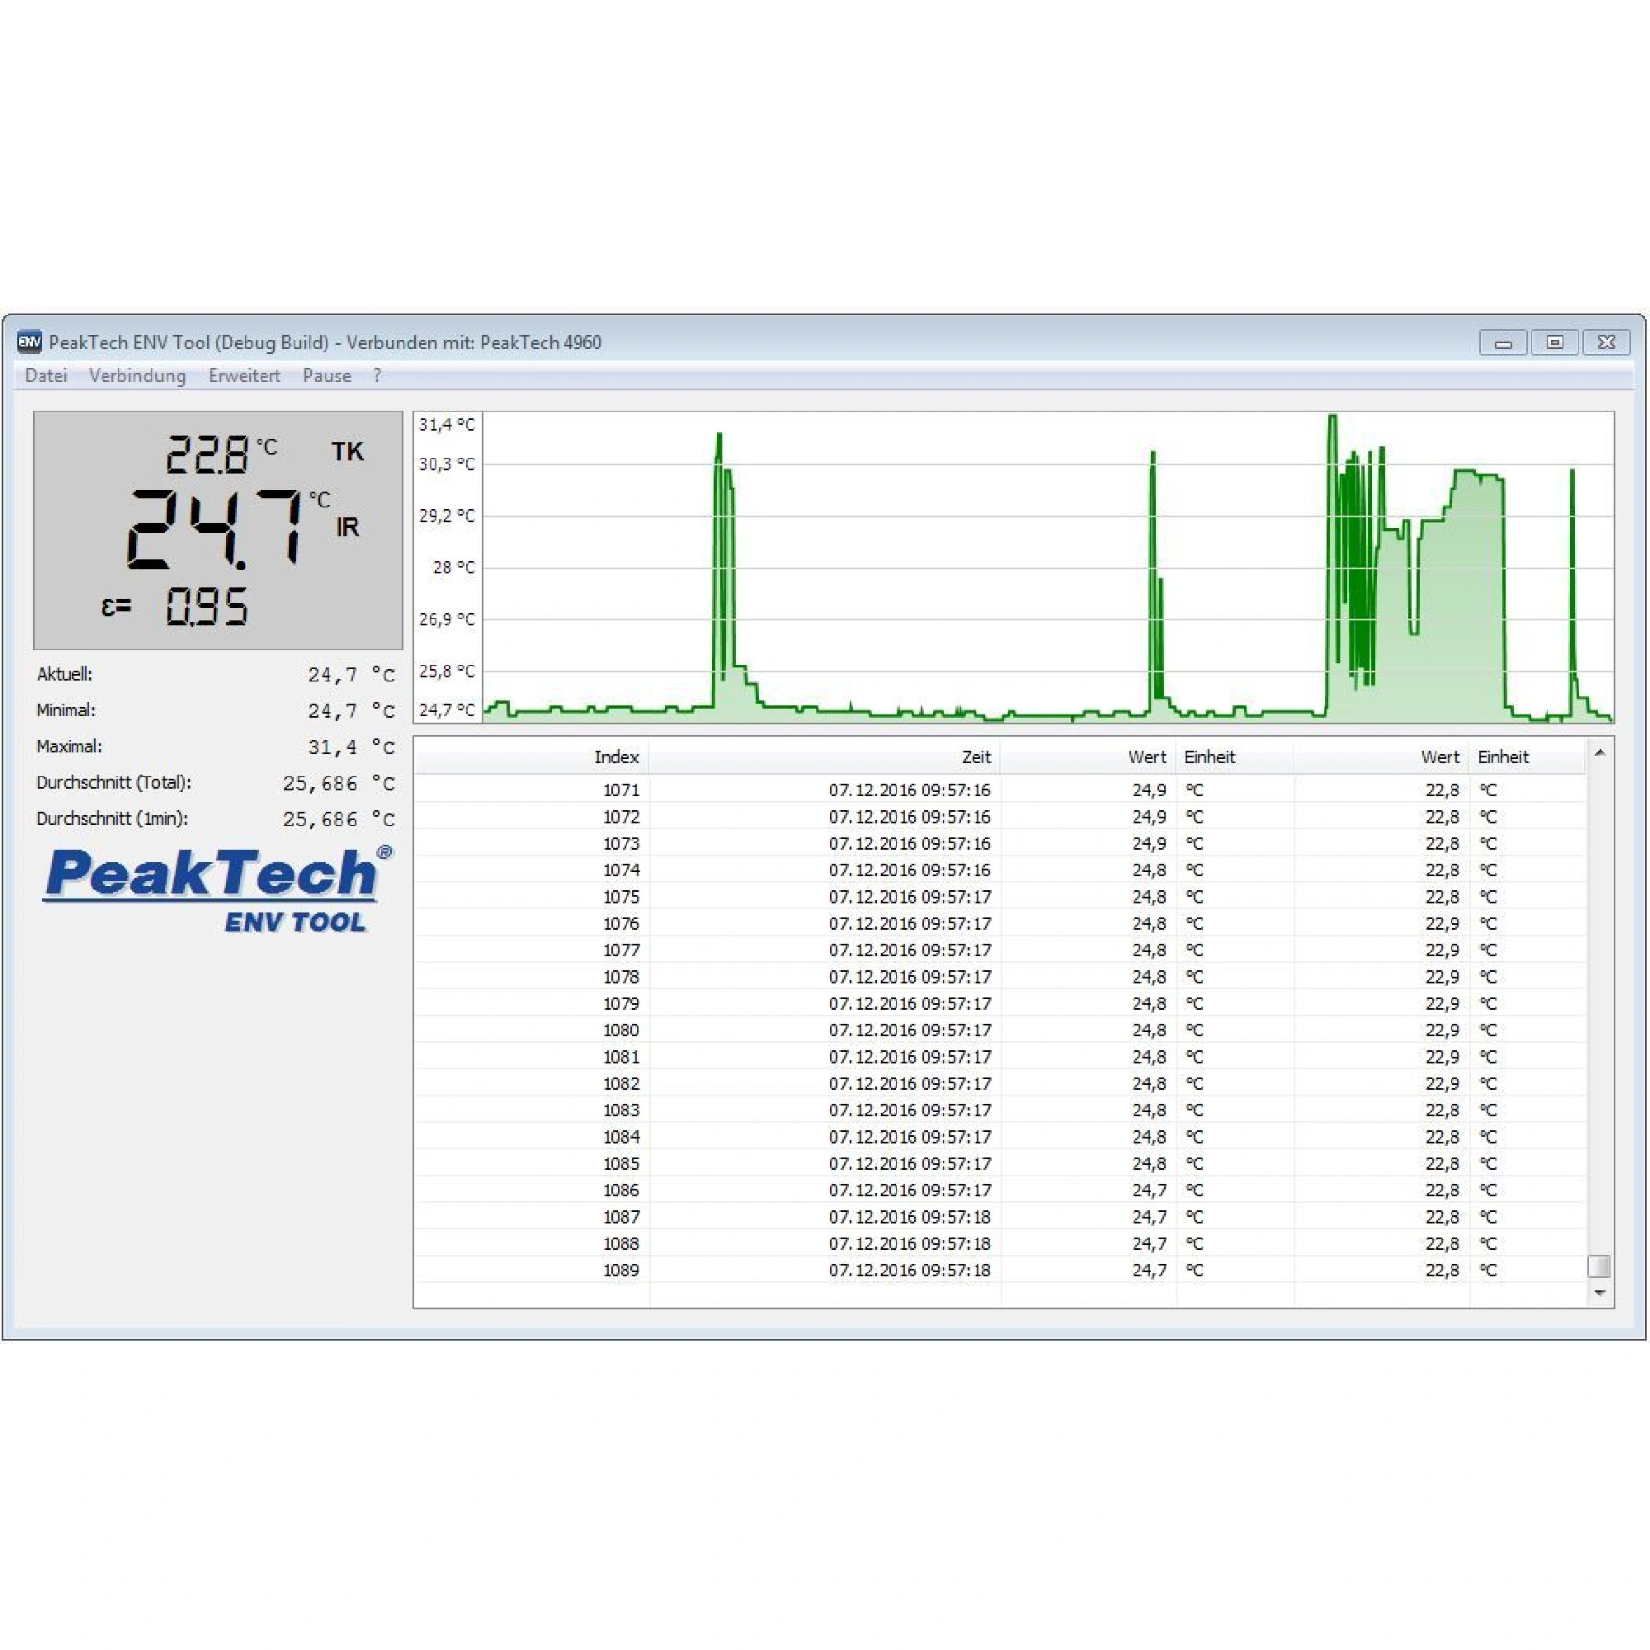Select table row with index 1079
Image resolution: width=1650 pixels, height=1650 pixels.
1001,1003
